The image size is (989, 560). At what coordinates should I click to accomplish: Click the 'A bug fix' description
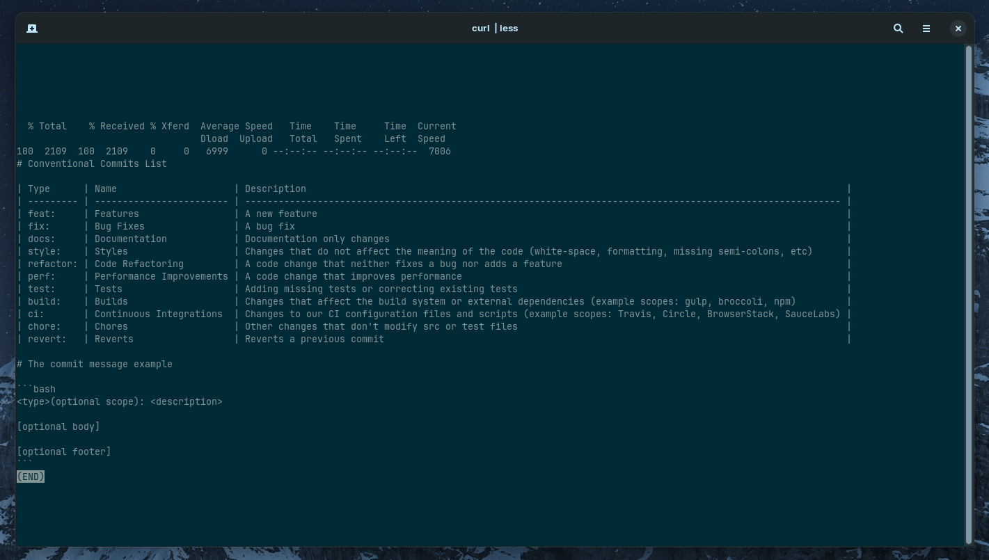click(270, 227)
